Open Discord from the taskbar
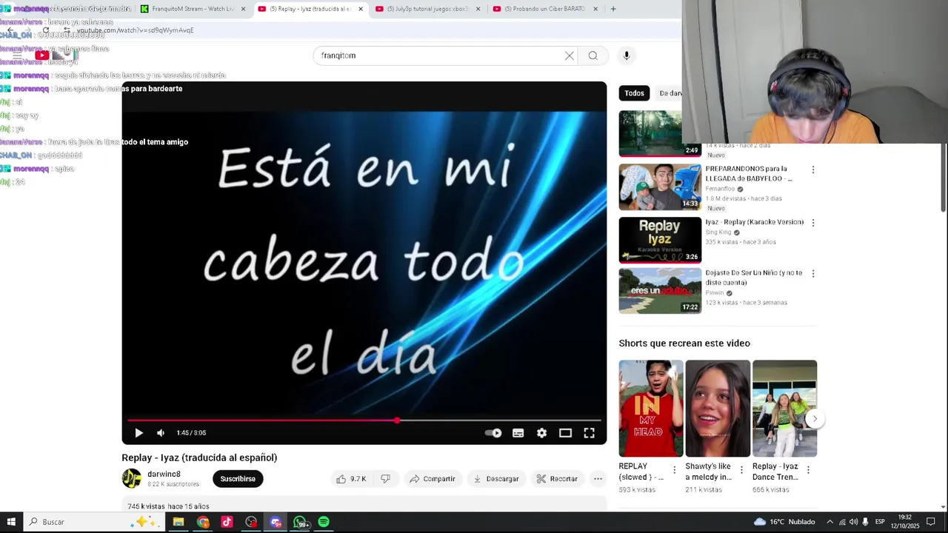Image resolution: width=948 pixels, height=533 pixels. (x=276, y=522)
